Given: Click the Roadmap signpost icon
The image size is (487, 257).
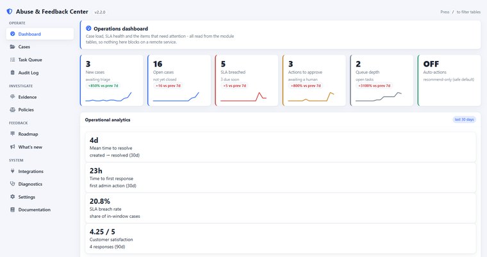Looking at the screenshot, I should coord(12,134).
